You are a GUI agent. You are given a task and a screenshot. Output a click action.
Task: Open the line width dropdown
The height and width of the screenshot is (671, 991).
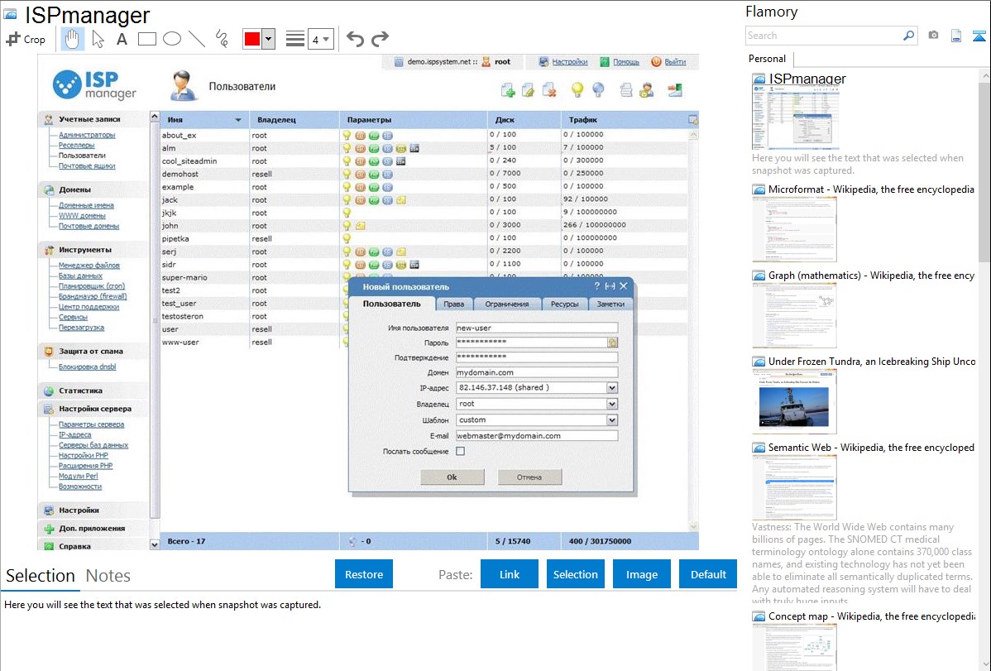pyautogui.click(x=320, y=39)
